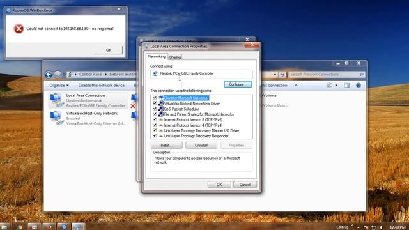Viewport: 409px width, 230px height.
Task: Toggle VirtualBox Bridged Networking Driver checkbox
Action: pos(155,103)
